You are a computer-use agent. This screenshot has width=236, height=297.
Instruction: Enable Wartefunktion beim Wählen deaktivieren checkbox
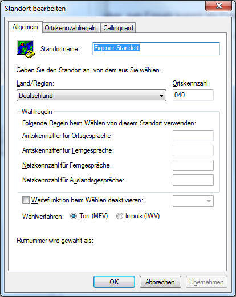(x=26, y=200)
